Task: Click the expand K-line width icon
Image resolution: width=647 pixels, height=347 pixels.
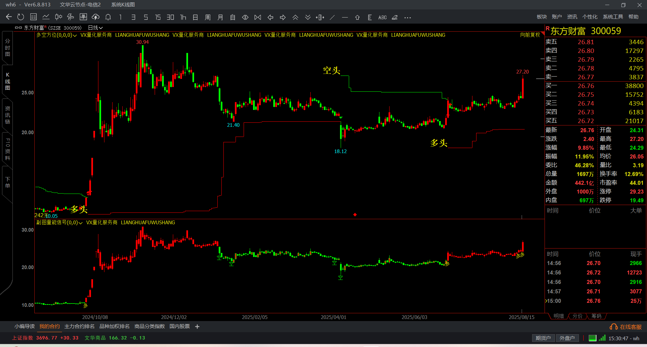Action: (x=245, y=17)
